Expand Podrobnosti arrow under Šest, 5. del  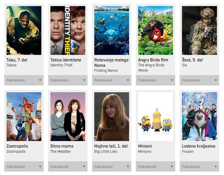pyautogui.click(x=216, y=80)
